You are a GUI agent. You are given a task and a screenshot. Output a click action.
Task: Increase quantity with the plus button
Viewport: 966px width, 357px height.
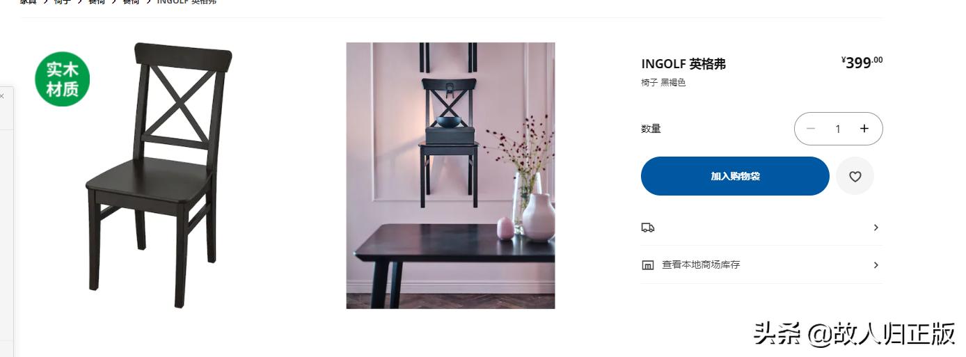pos(864,129)
